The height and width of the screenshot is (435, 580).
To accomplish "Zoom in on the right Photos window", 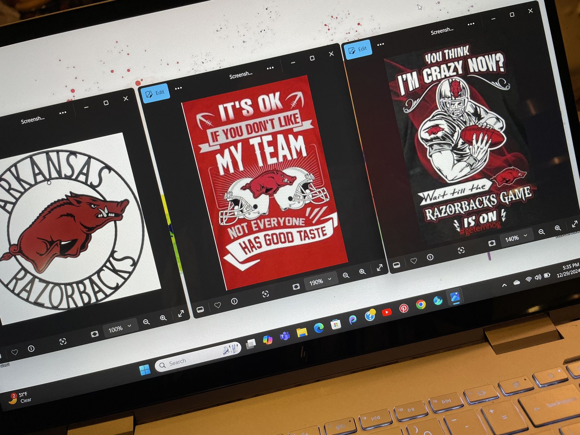I will coord(558,228).
